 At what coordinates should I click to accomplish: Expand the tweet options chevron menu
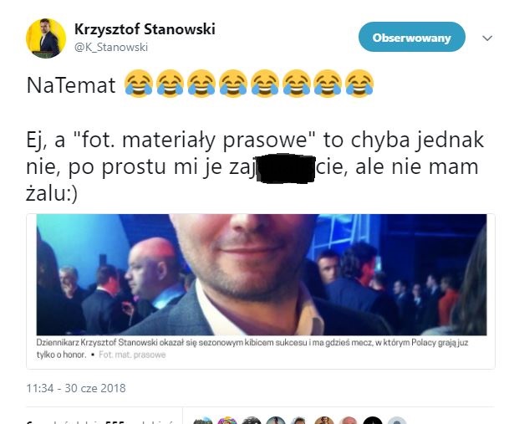click(487, 38)
